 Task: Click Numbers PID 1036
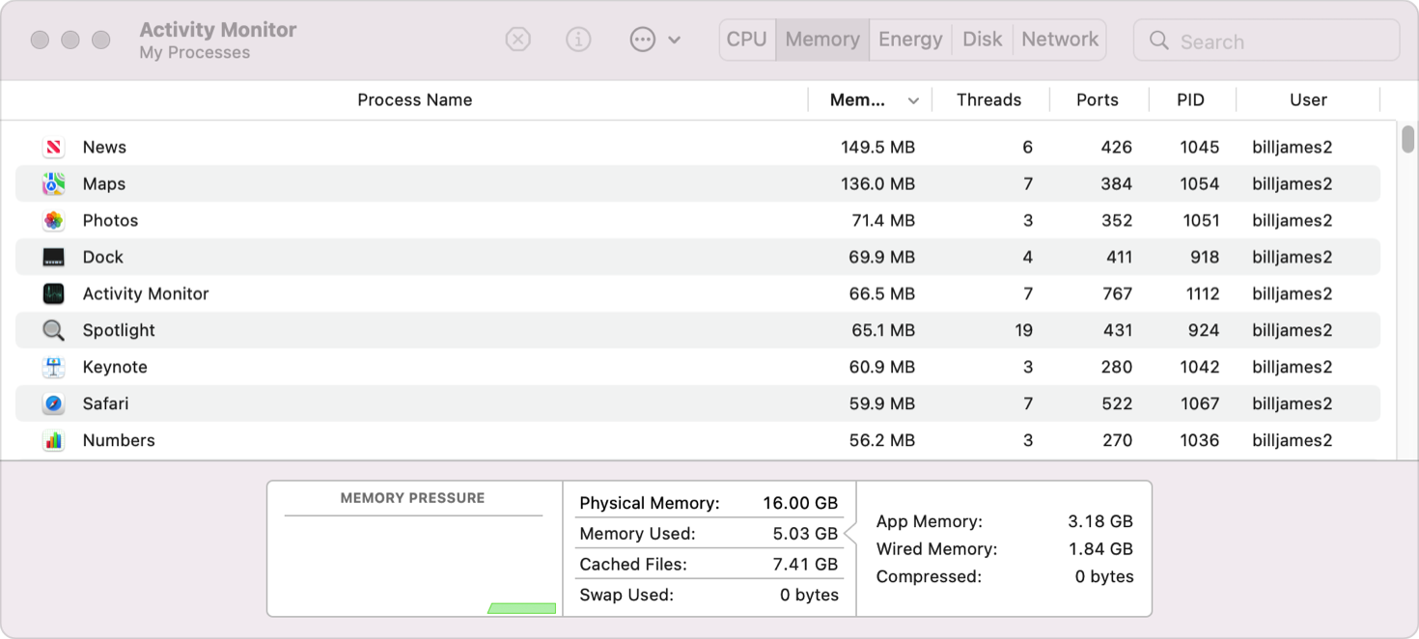1200,440
